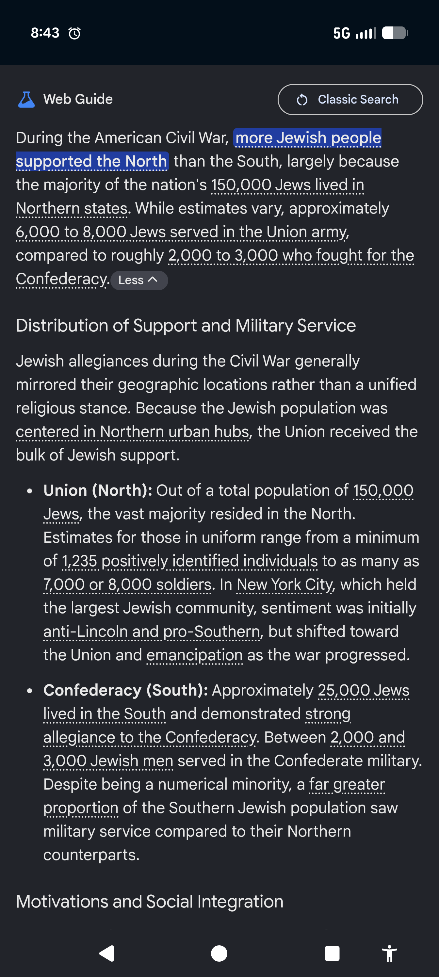Select 'Motivations and Social Integration' heading
The height and width of the screenshot is (977, 439).
coord(150,902)
